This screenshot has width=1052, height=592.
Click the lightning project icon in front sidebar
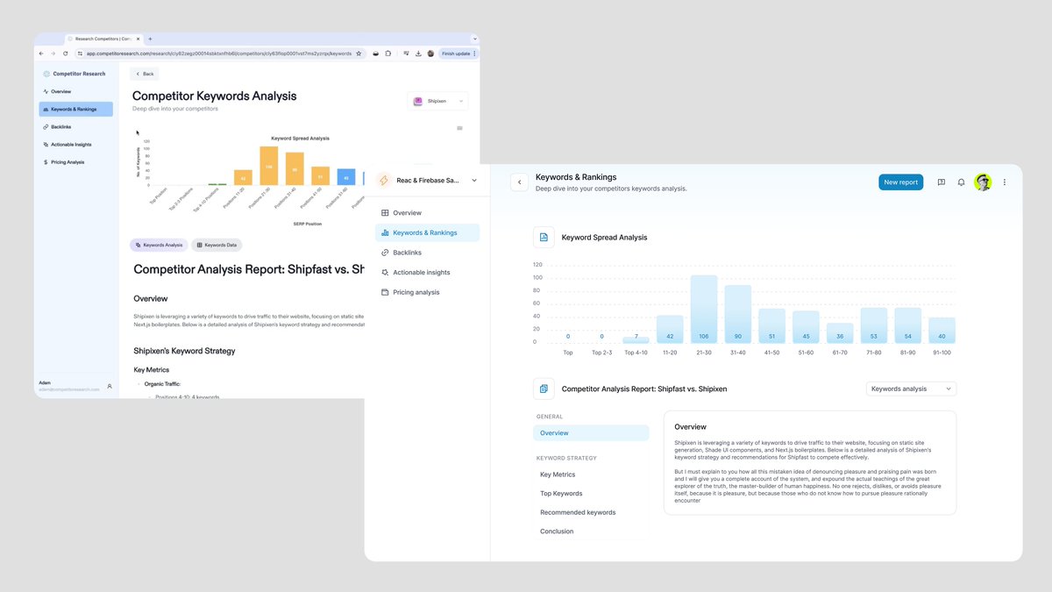tap(383, 180)
